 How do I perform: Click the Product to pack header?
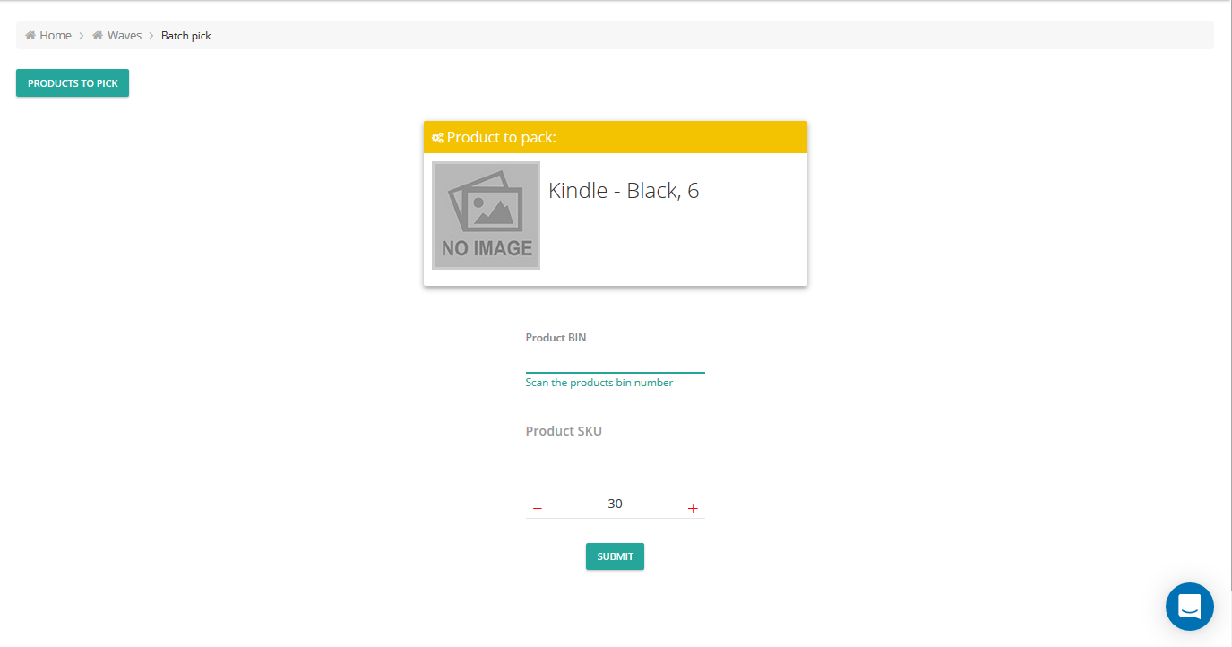(616, 137)
